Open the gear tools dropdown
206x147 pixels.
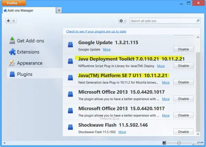pos(122,21)
